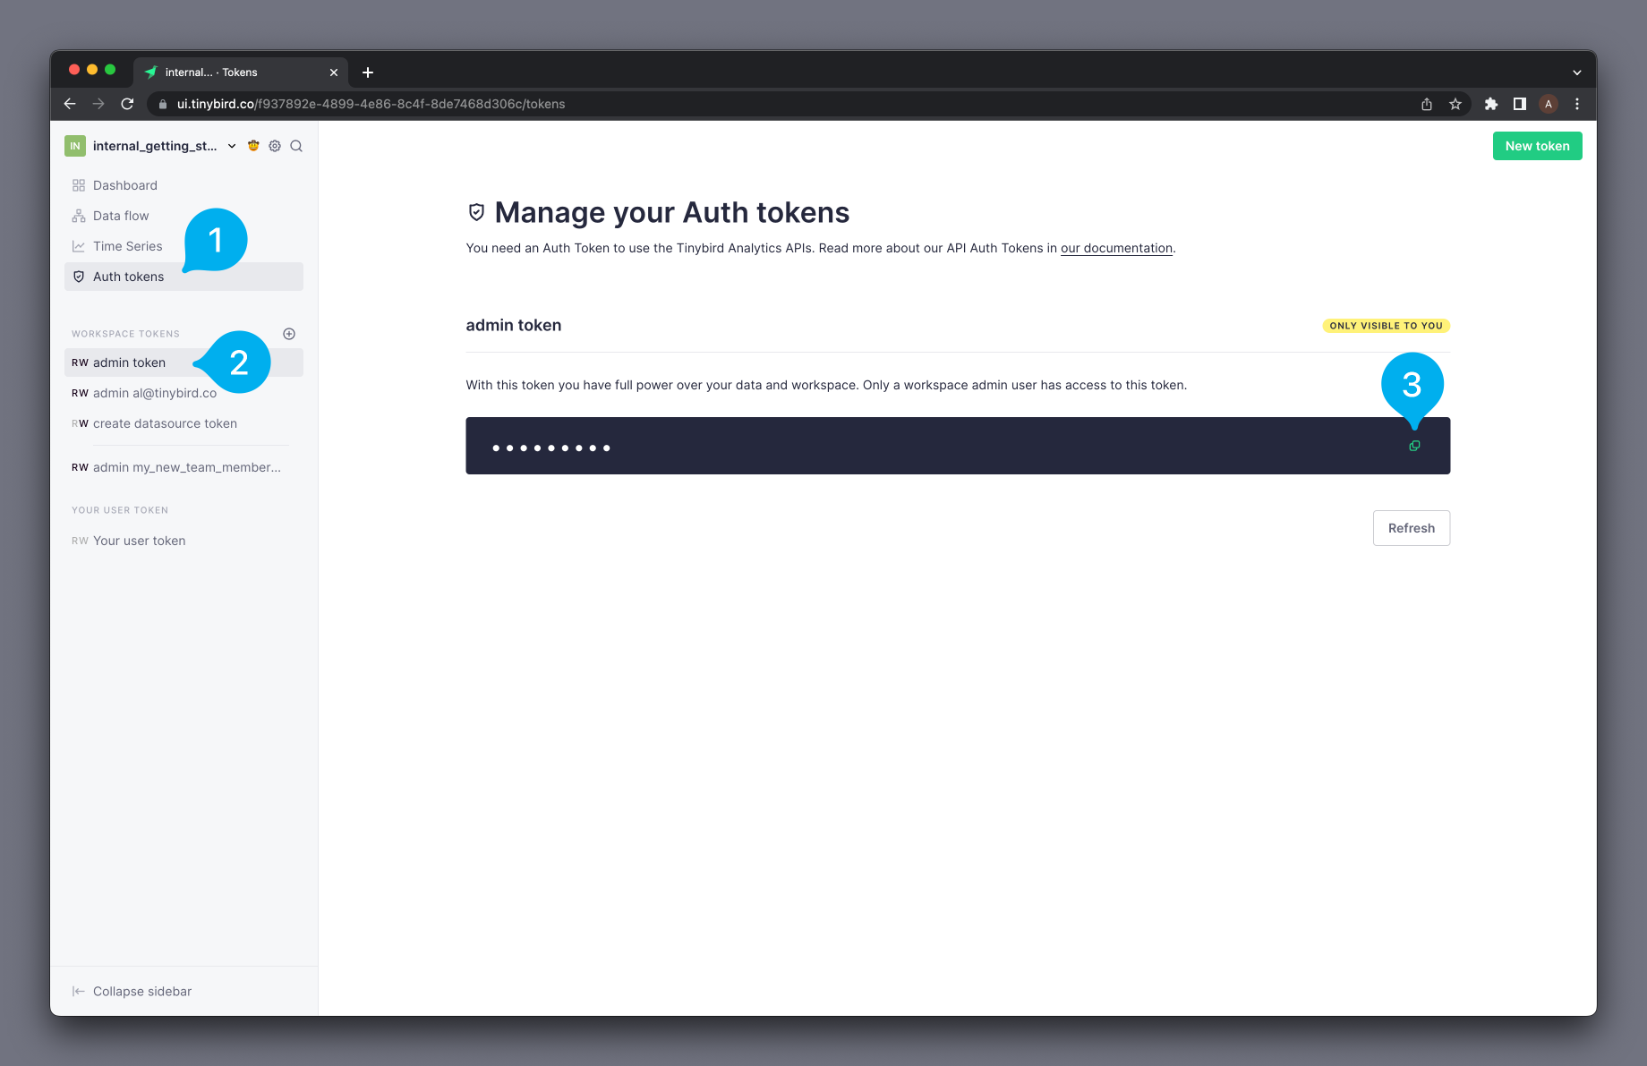Viewport: 1647px width, 1066px height.
Task: Go forward in browser history
Action: click(x=98, y=104)
